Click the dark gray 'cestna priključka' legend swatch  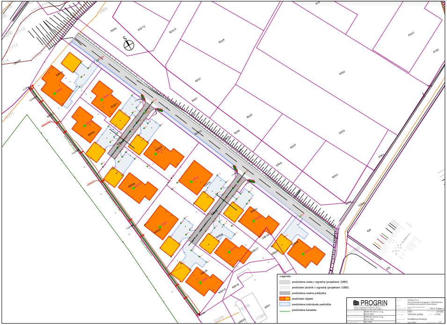(285, 293)
